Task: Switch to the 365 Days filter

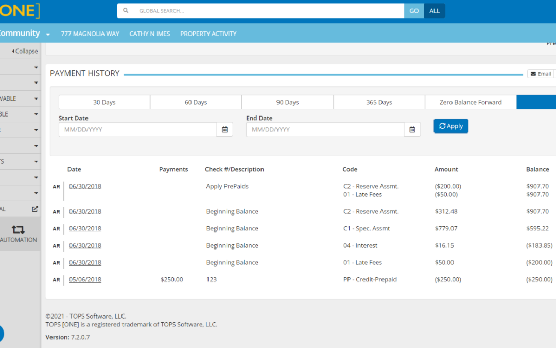Action: (379, 102)
